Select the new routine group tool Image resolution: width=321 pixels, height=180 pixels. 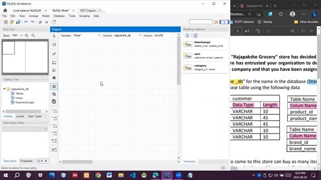[54, 101]
